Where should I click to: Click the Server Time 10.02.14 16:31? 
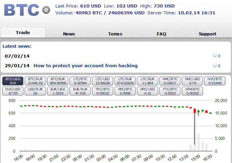tap(196, 13)
